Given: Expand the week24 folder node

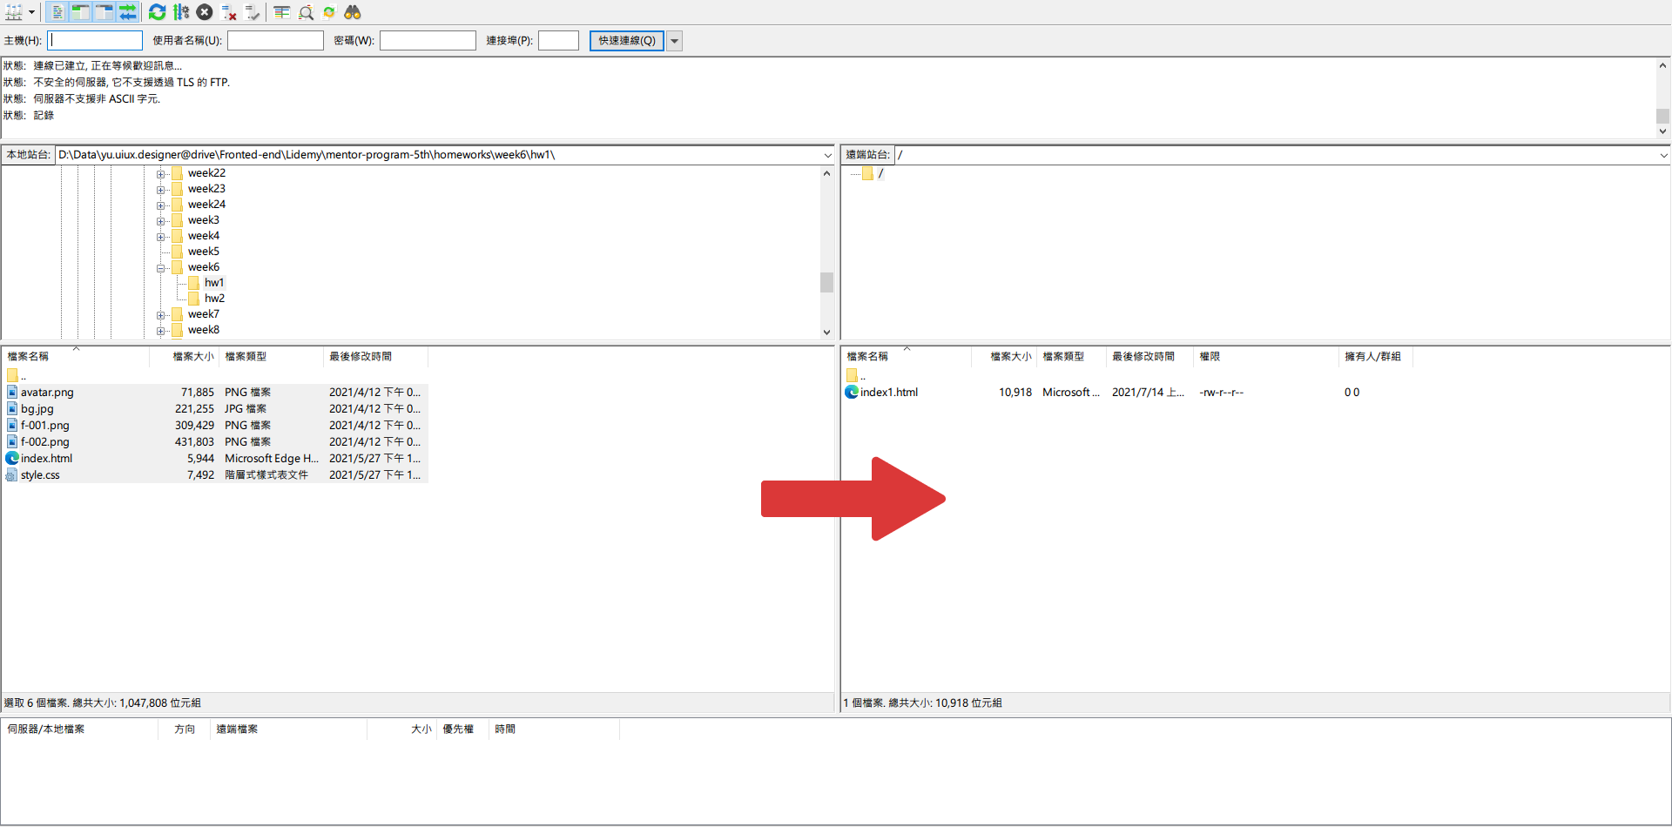Looking at the screenshot, I should [160, 205].
